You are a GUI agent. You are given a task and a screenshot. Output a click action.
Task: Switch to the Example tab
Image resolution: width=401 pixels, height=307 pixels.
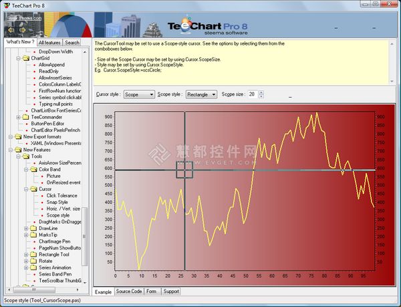tap(103, 292)
